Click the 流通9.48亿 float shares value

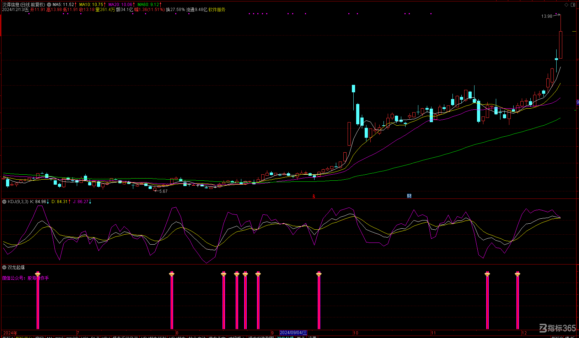click(197, 10)
